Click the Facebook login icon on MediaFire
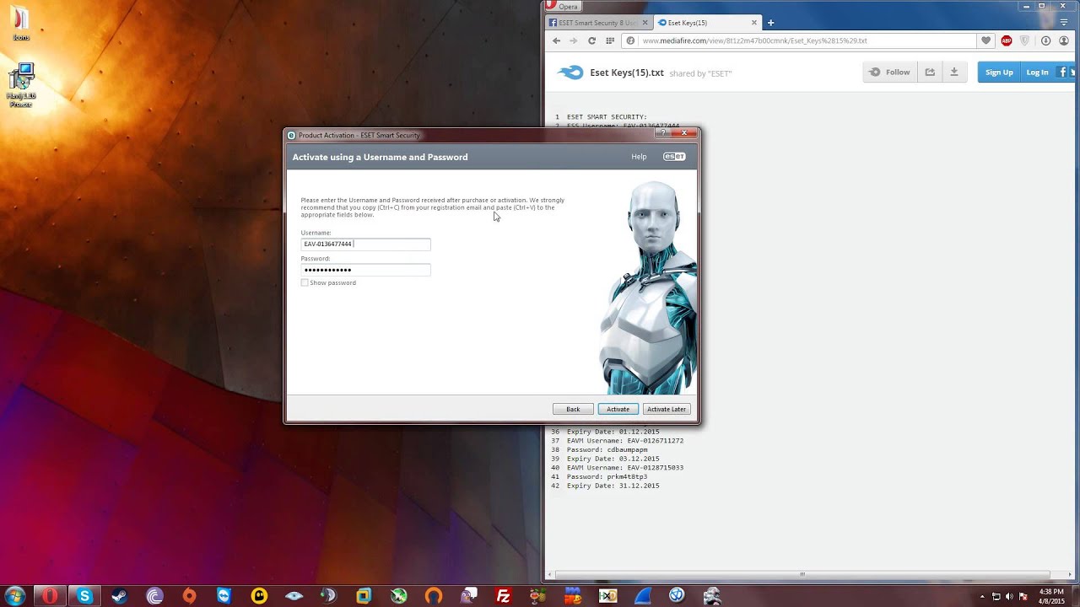The height and width of the screenshot is (607, 1080). click(1062, 73)
